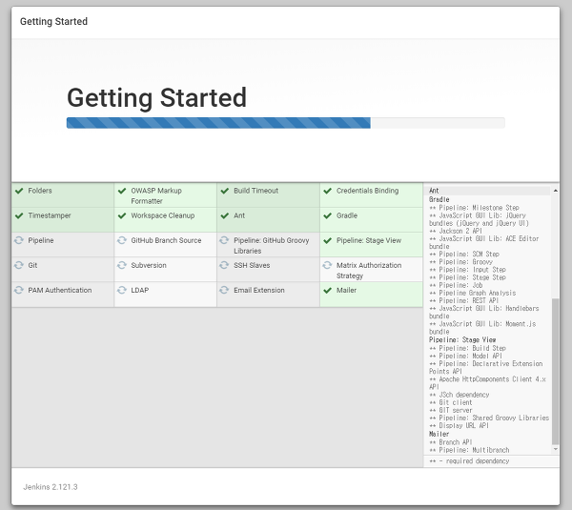Click the Credentials Binding checkmark icon
This screenshot has width=572, height=510.
tap(328, 191)
